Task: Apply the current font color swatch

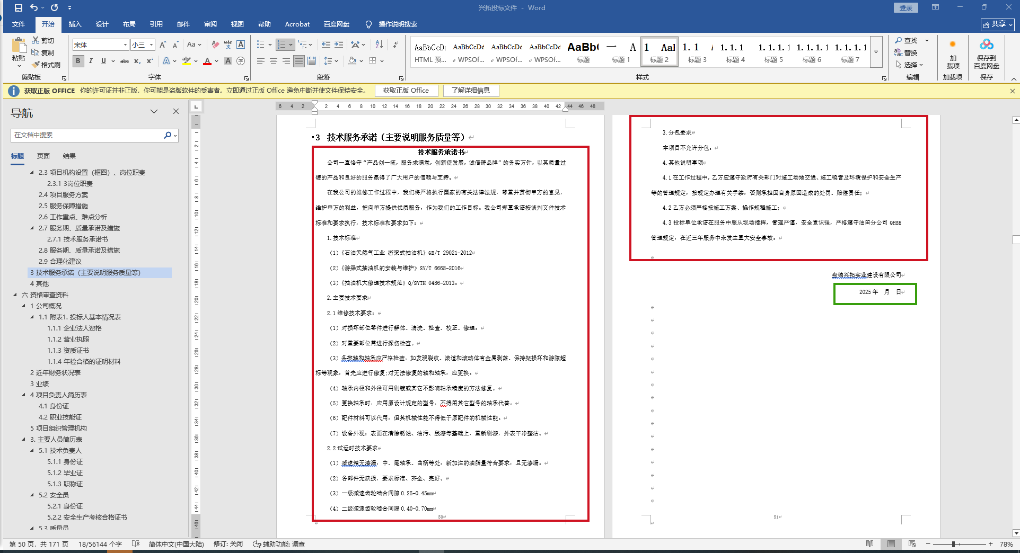Action: point(207,61)
